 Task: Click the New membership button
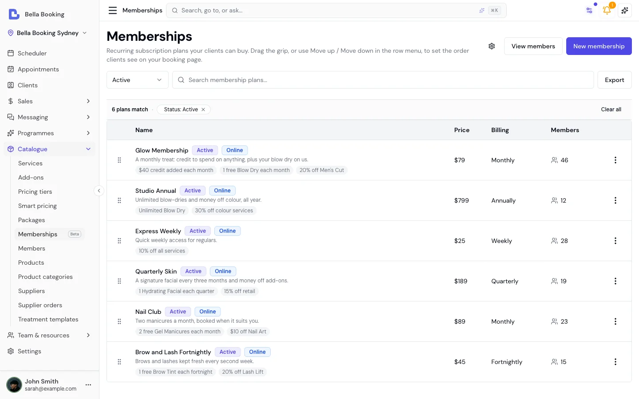(599, 46)
